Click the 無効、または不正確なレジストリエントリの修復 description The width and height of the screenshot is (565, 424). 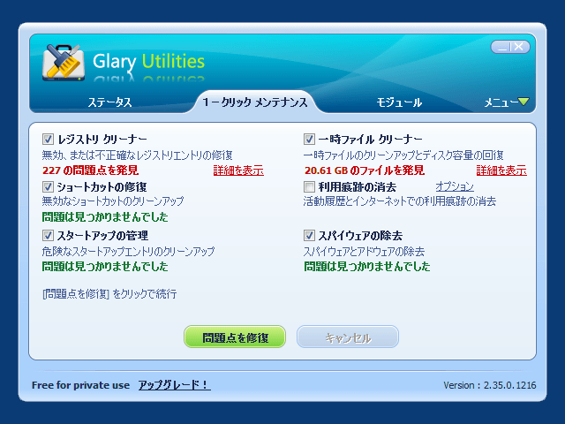[x=138, y=155]
